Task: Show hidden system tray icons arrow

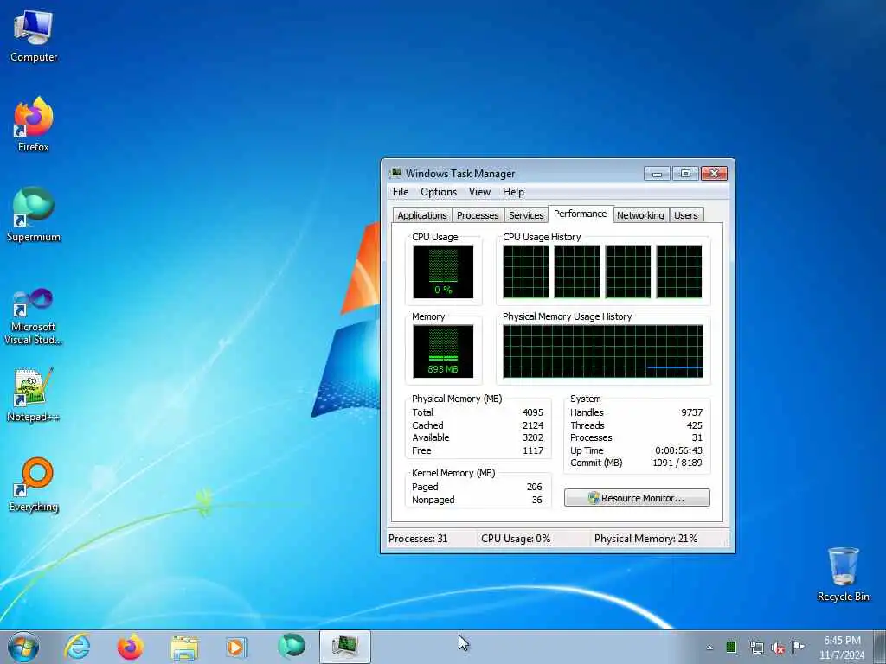Action: [709, 648]
